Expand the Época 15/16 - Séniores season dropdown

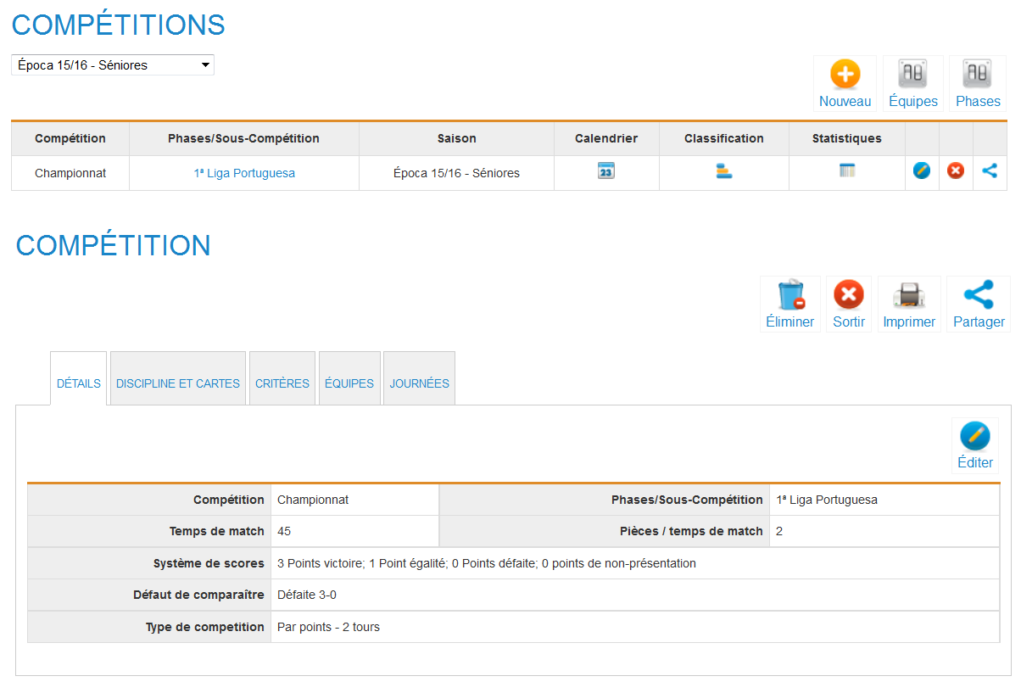pyautogui.click(x=113, y=65)
